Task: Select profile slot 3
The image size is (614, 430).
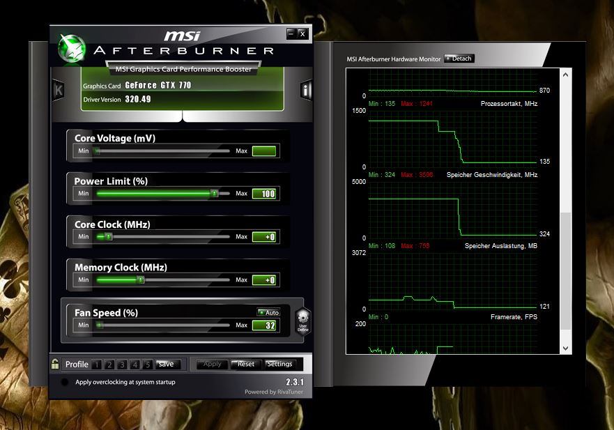Action: [x=122, y=364]
